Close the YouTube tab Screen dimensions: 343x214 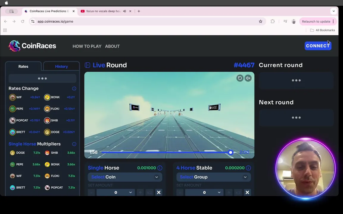(130, 11)
